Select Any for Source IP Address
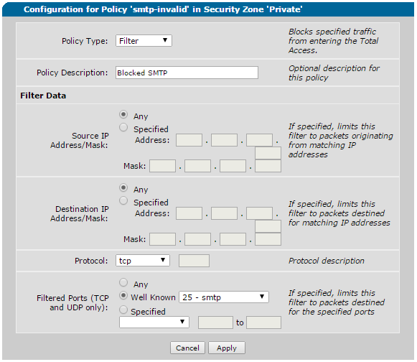 pos(123,115)
